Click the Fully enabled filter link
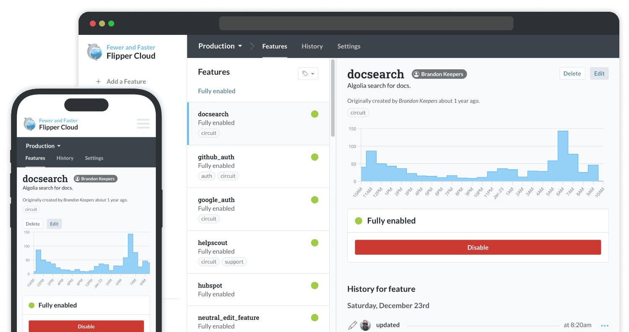The image size is (629, 332). point(217,91)
